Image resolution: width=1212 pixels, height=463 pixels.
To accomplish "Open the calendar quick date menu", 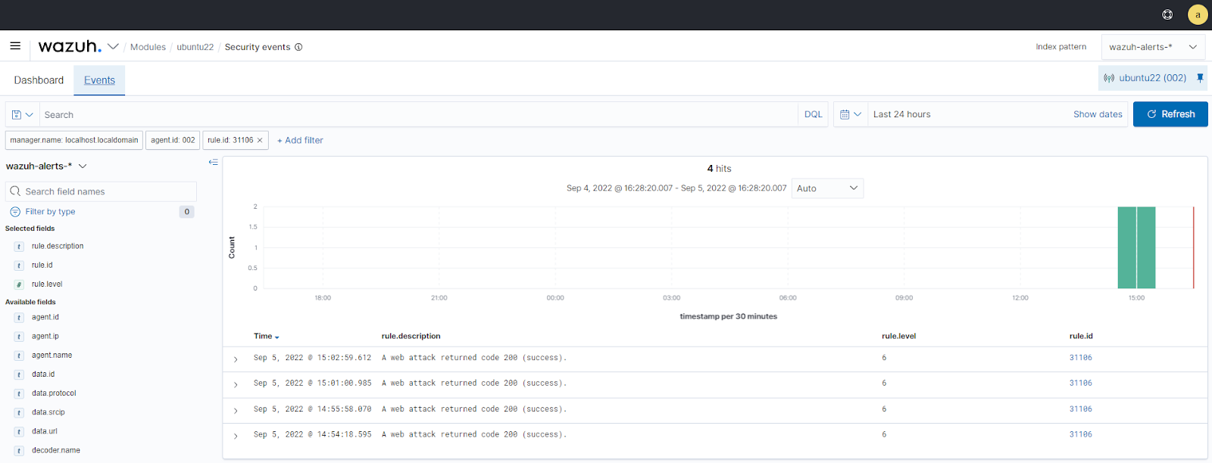I will point(851,114).
